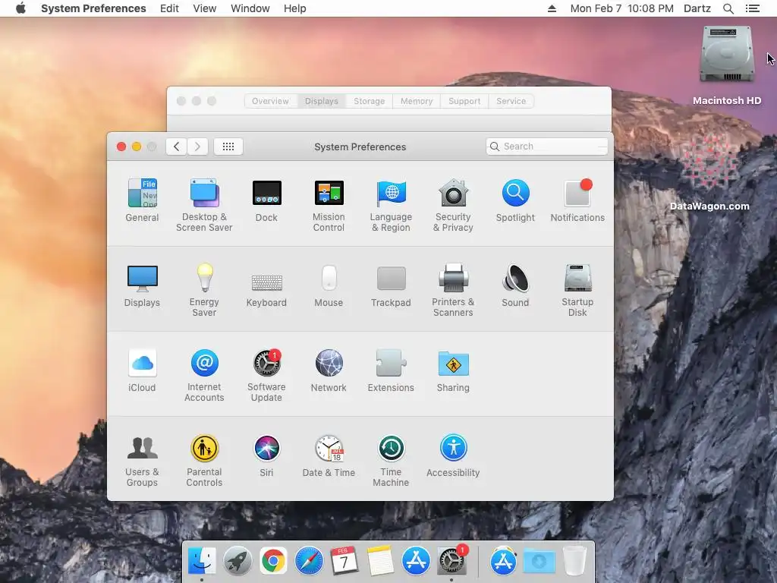Open System Preferences icon in the Dock
777x583 pixels.
(x=451, y=561)
